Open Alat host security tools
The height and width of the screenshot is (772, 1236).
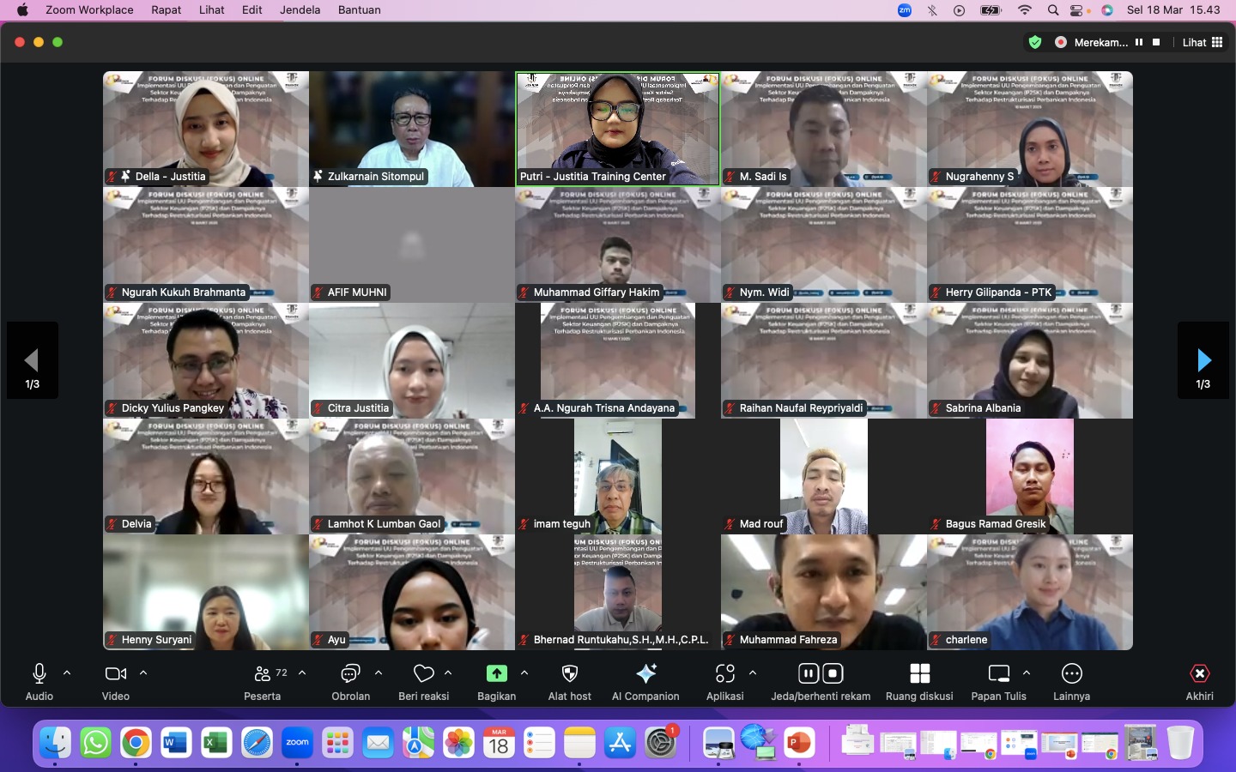pyautogui.click(x=569, y=674)
